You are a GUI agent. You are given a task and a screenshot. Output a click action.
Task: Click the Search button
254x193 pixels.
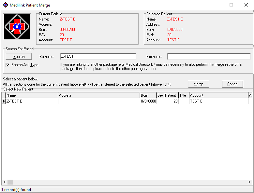(x=19, y=57)
